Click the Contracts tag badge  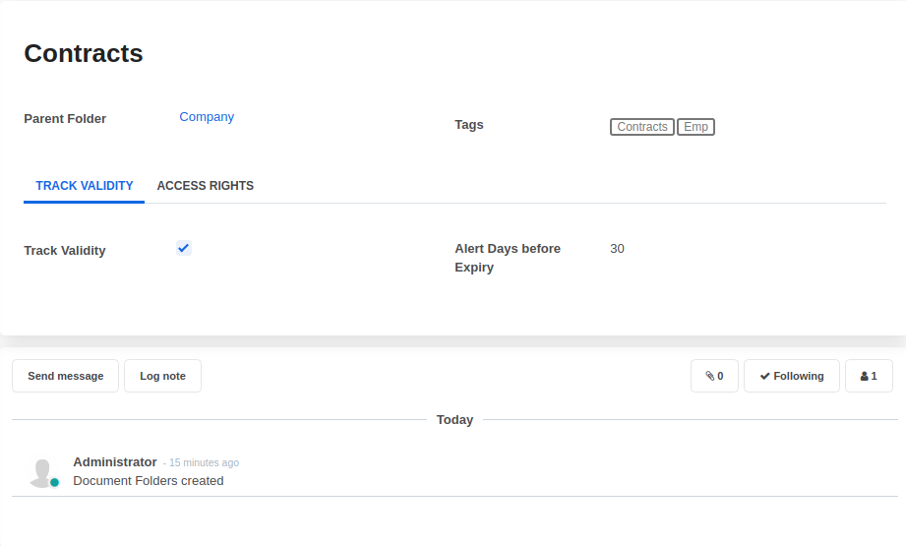tap(642, 127)
